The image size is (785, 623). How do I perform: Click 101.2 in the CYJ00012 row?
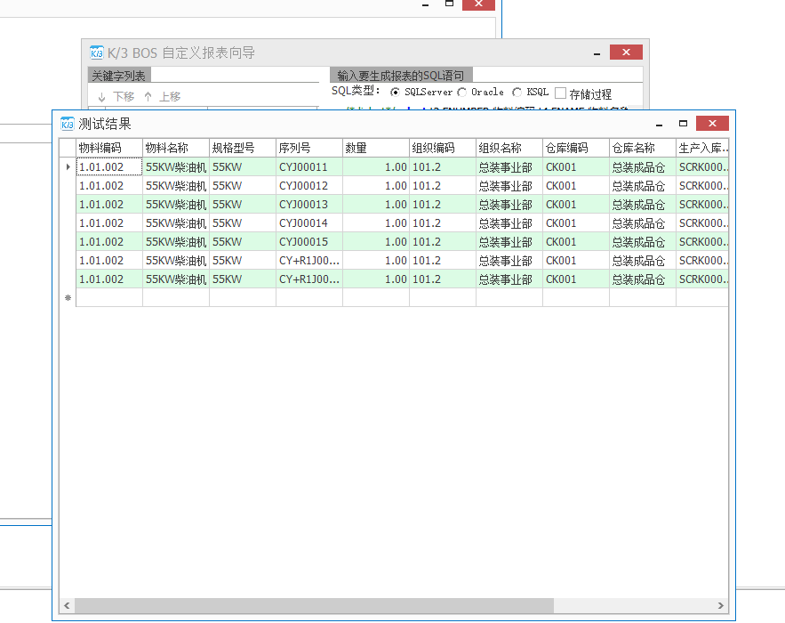click(x=442, y=185)
